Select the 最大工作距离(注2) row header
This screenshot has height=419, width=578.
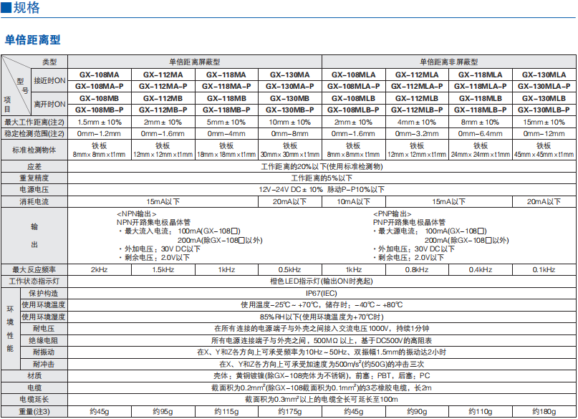point(34,122)
